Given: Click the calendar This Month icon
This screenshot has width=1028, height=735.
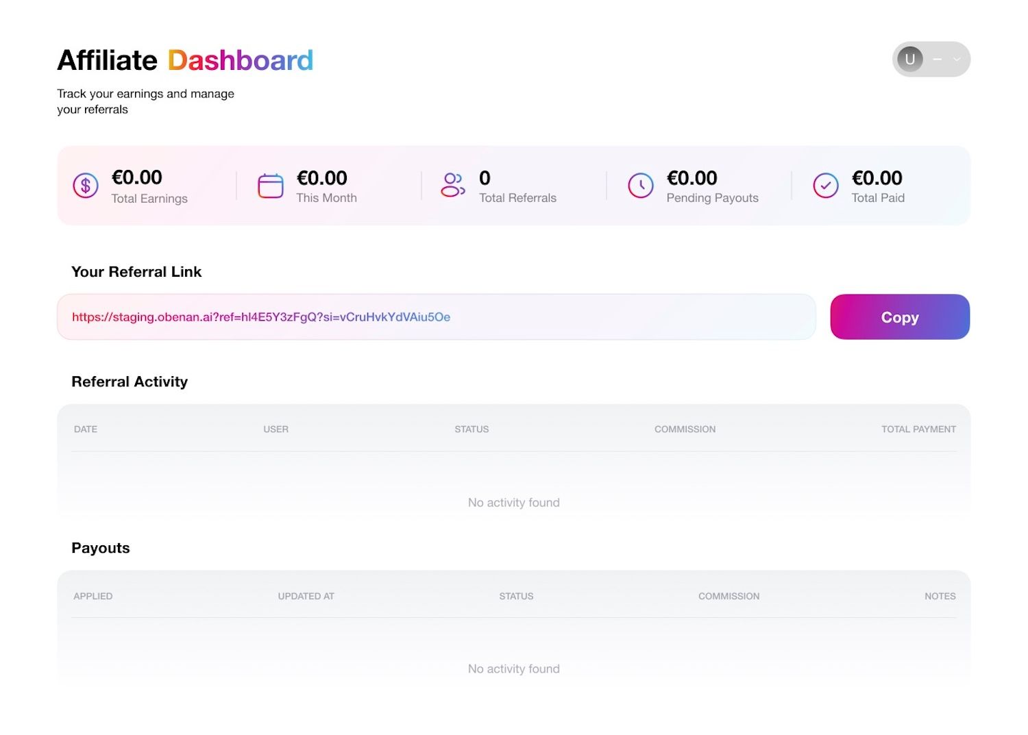Looking at the screenshot, I should (271, 186).
